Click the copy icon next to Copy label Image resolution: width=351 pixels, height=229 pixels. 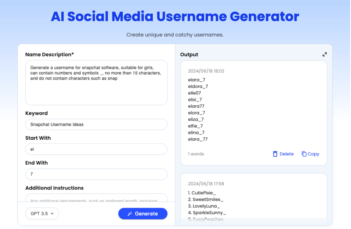pos(303,154)
